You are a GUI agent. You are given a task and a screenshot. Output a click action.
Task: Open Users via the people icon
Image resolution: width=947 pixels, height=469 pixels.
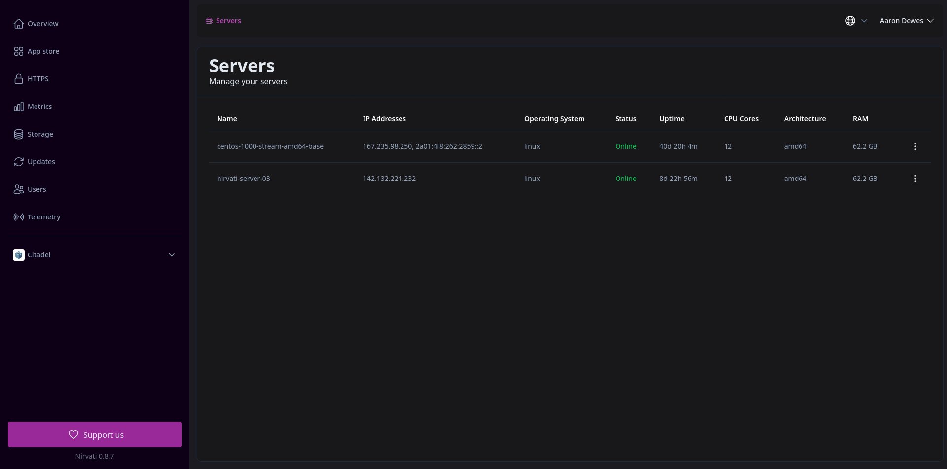coord(19,189)
